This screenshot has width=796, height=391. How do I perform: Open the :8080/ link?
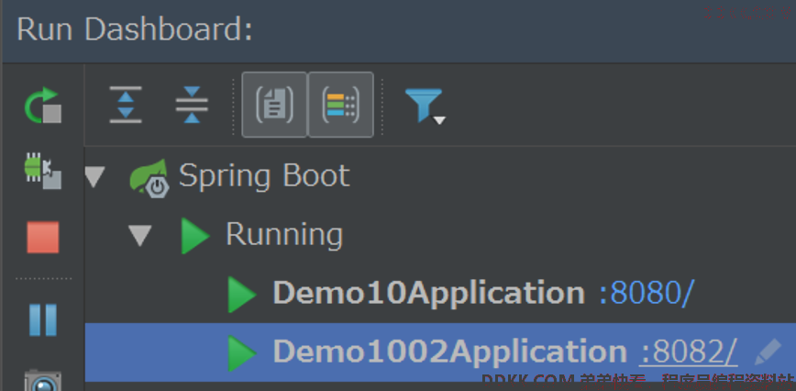[x=647, y=293]
